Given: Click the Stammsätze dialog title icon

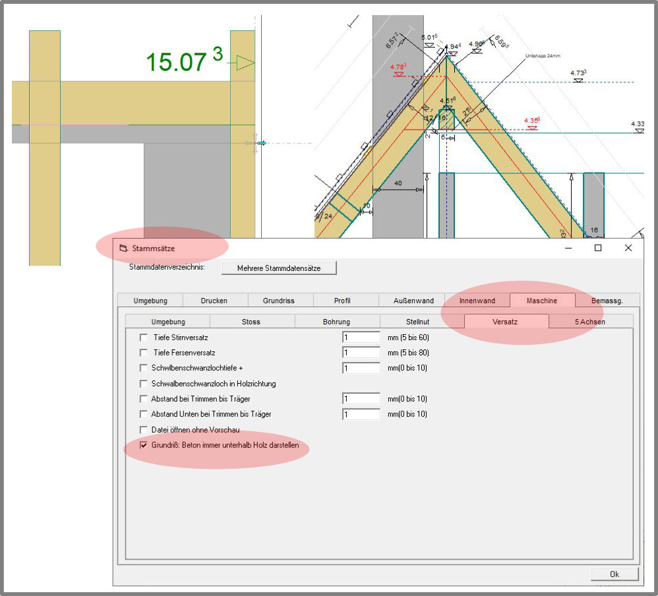Looking at the screenshot, I should (x=122, y=249).
